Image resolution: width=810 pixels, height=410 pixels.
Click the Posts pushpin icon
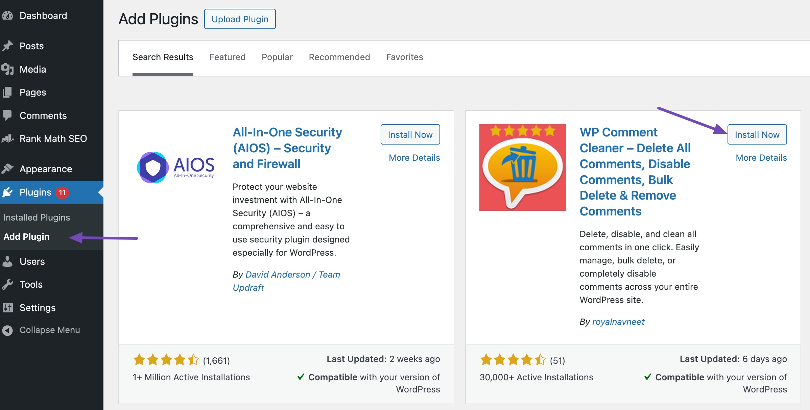(7, 46)
